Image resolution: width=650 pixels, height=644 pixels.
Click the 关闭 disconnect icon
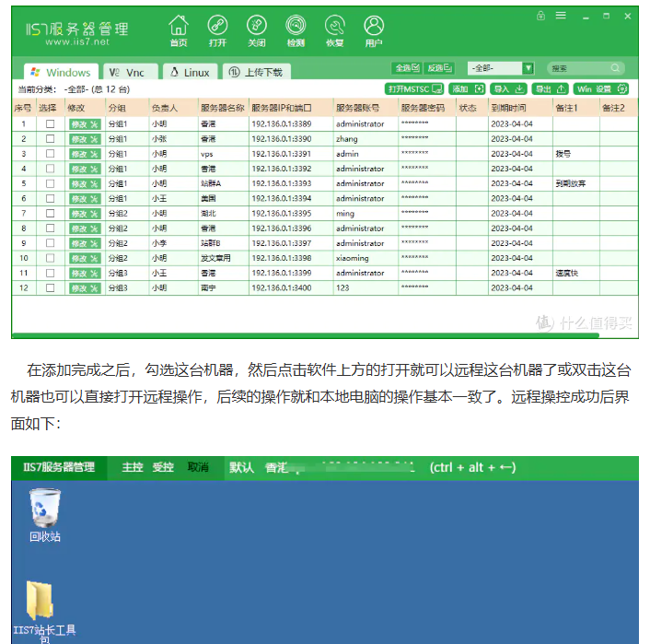[257, 30]
